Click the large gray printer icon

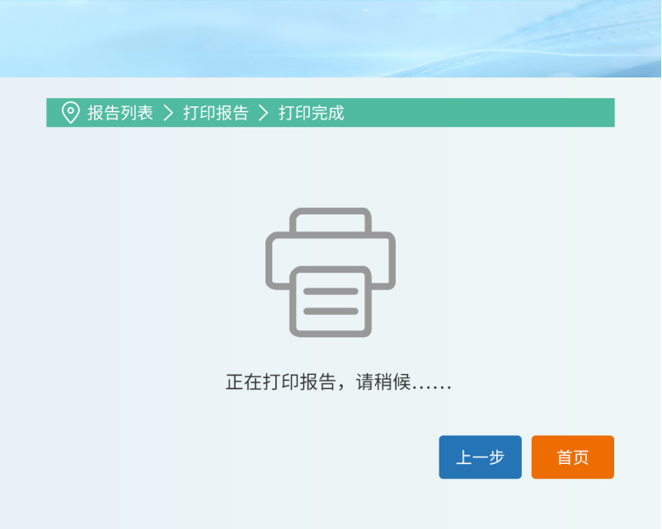(331, 272)
